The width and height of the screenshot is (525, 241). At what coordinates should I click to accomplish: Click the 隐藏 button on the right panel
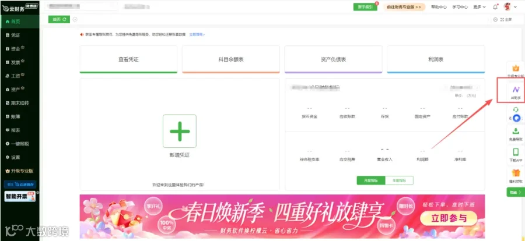516,193
